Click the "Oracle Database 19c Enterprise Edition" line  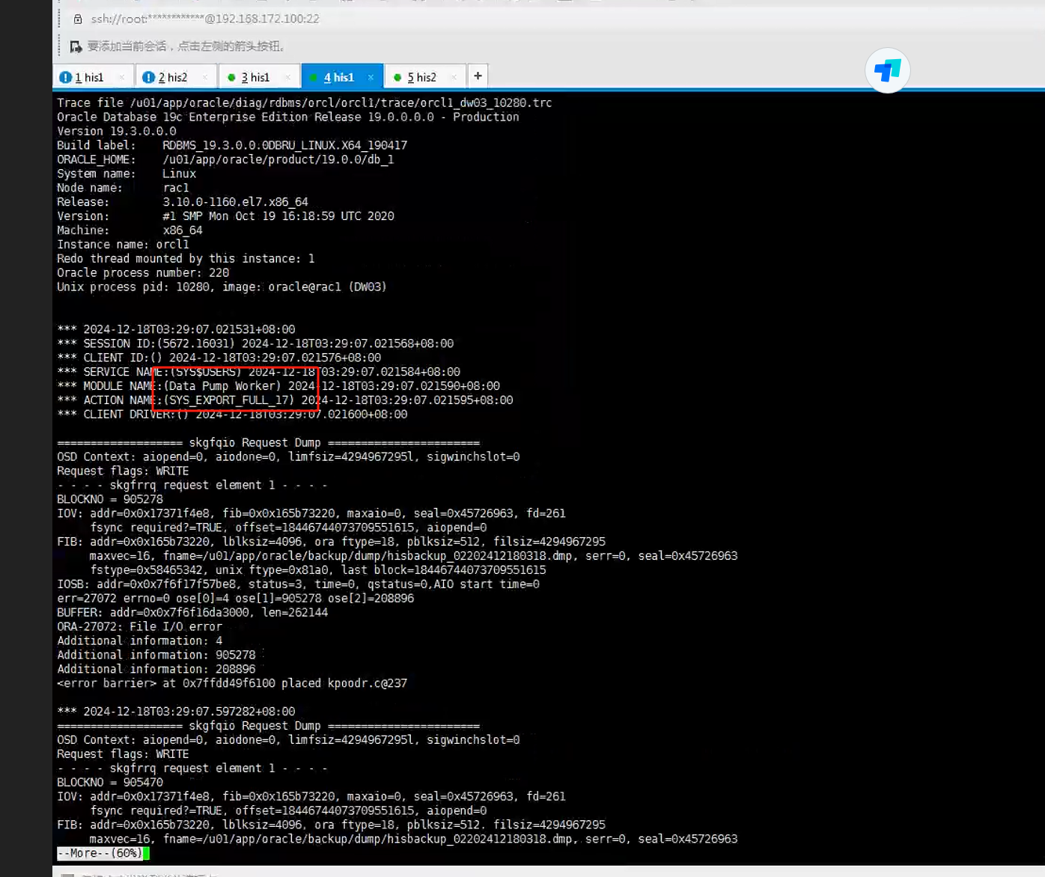click(288, 117)
